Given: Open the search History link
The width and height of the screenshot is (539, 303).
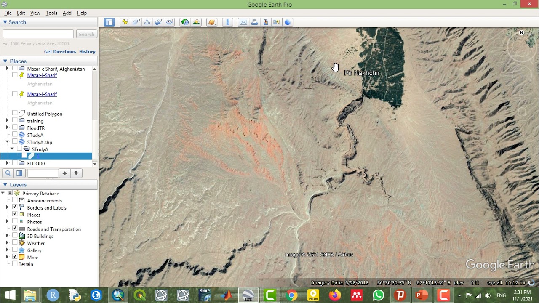Looking at the screenshot, I should [87, 52].
